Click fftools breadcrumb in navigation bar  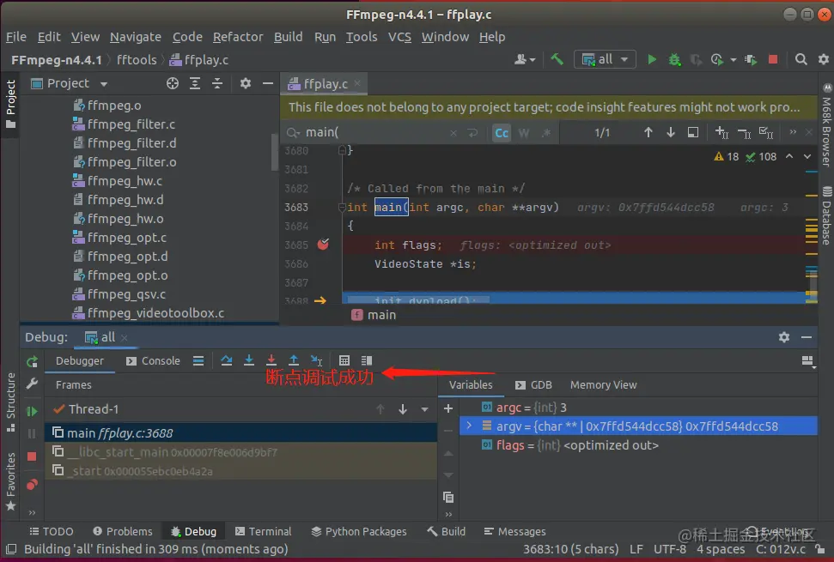pyautogui.click(x=137, y=60)
